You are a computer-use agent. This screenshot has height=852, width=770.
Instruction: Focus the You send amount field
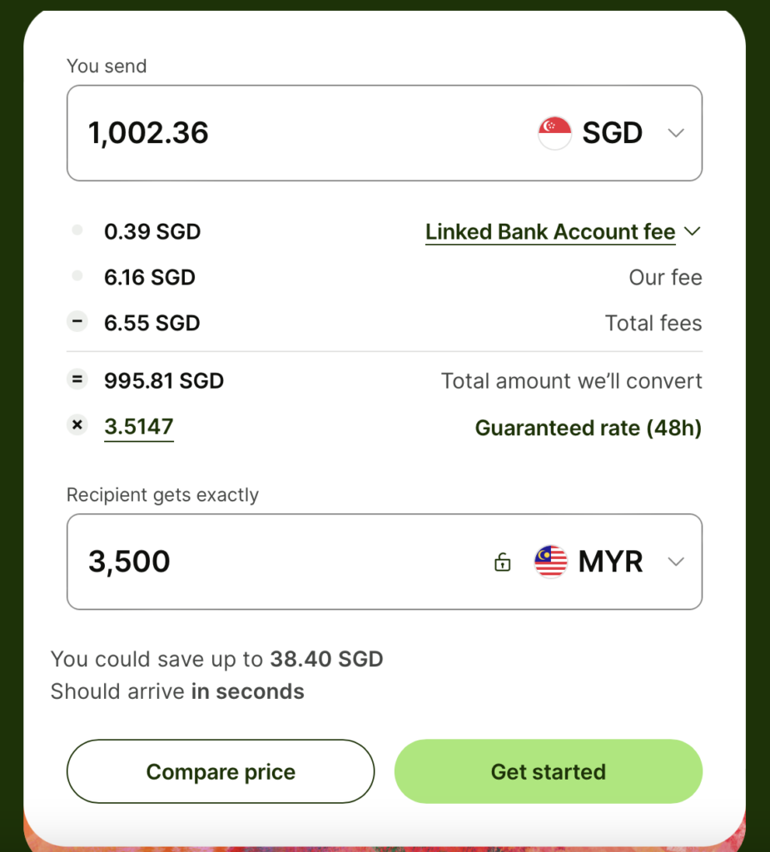pos(291,133)
